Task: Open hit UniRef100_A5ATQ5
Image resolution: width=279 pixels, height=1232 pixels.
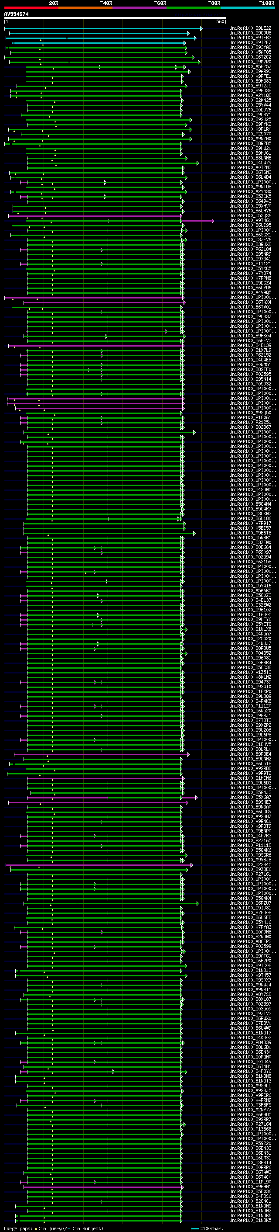Action: click(x=250, y=52)
